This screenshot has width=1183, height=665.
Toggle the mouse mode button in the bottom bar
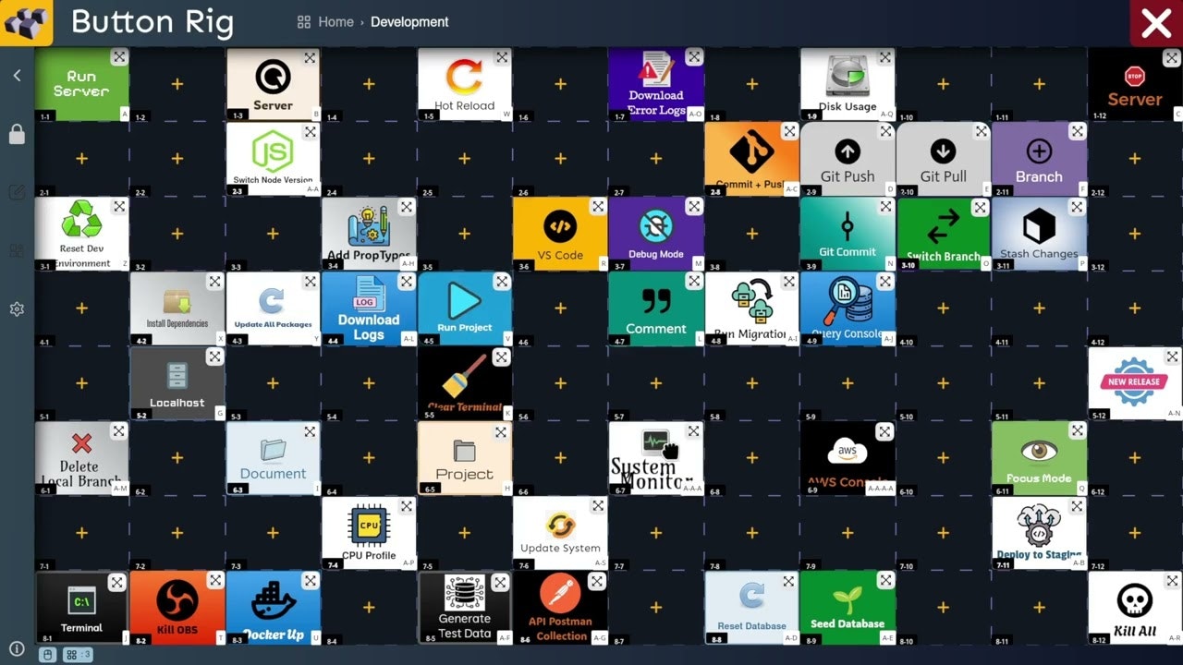49,655
